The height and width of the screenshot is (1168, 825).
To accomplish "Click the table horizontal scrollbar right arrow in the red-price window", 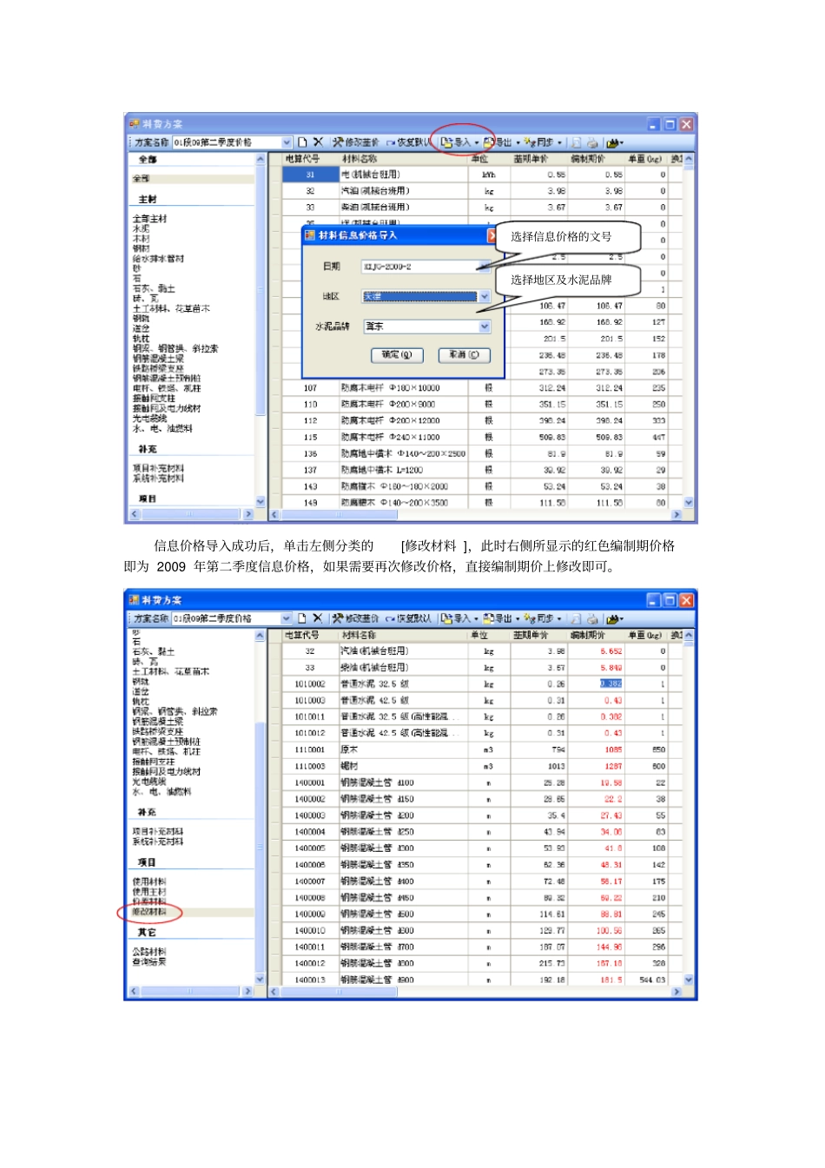I will [677, 992].
